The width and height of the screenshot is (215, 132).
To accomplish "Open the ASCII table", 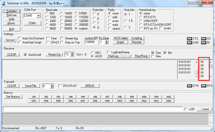I will [121, 38].
